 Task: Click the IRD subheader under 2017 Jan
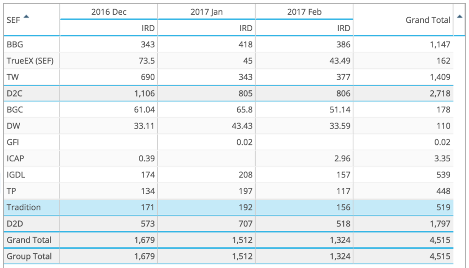coord(246,28)
